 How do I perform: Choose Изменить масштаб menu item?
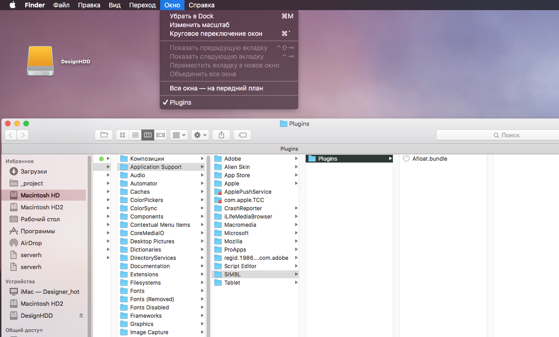pos(229,25)
